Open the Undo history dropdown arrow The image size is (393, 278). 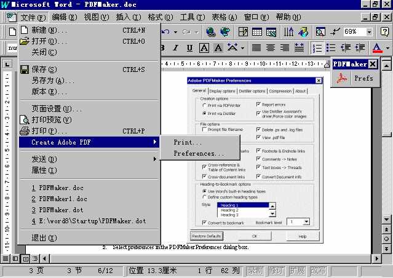[x=175, y=32]
